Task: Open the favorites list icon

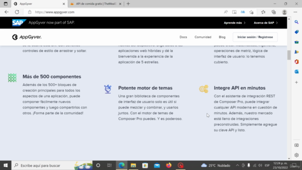Action: tap(263, 12)
